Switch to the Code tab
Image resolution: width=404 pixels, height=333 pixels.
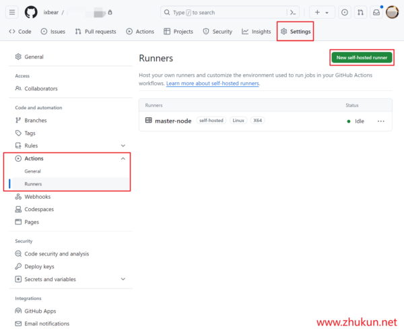click(20, 32)
